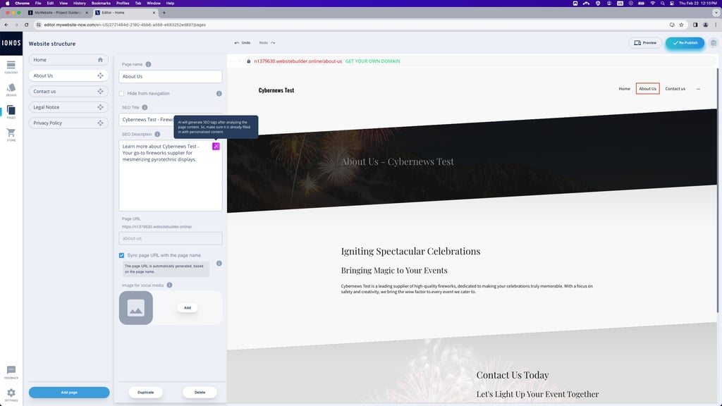Image resolution: width=722 pixels, height=406 pixels.
Task: Show the info tip for SEO Description
Action: (x=157, y=135)
